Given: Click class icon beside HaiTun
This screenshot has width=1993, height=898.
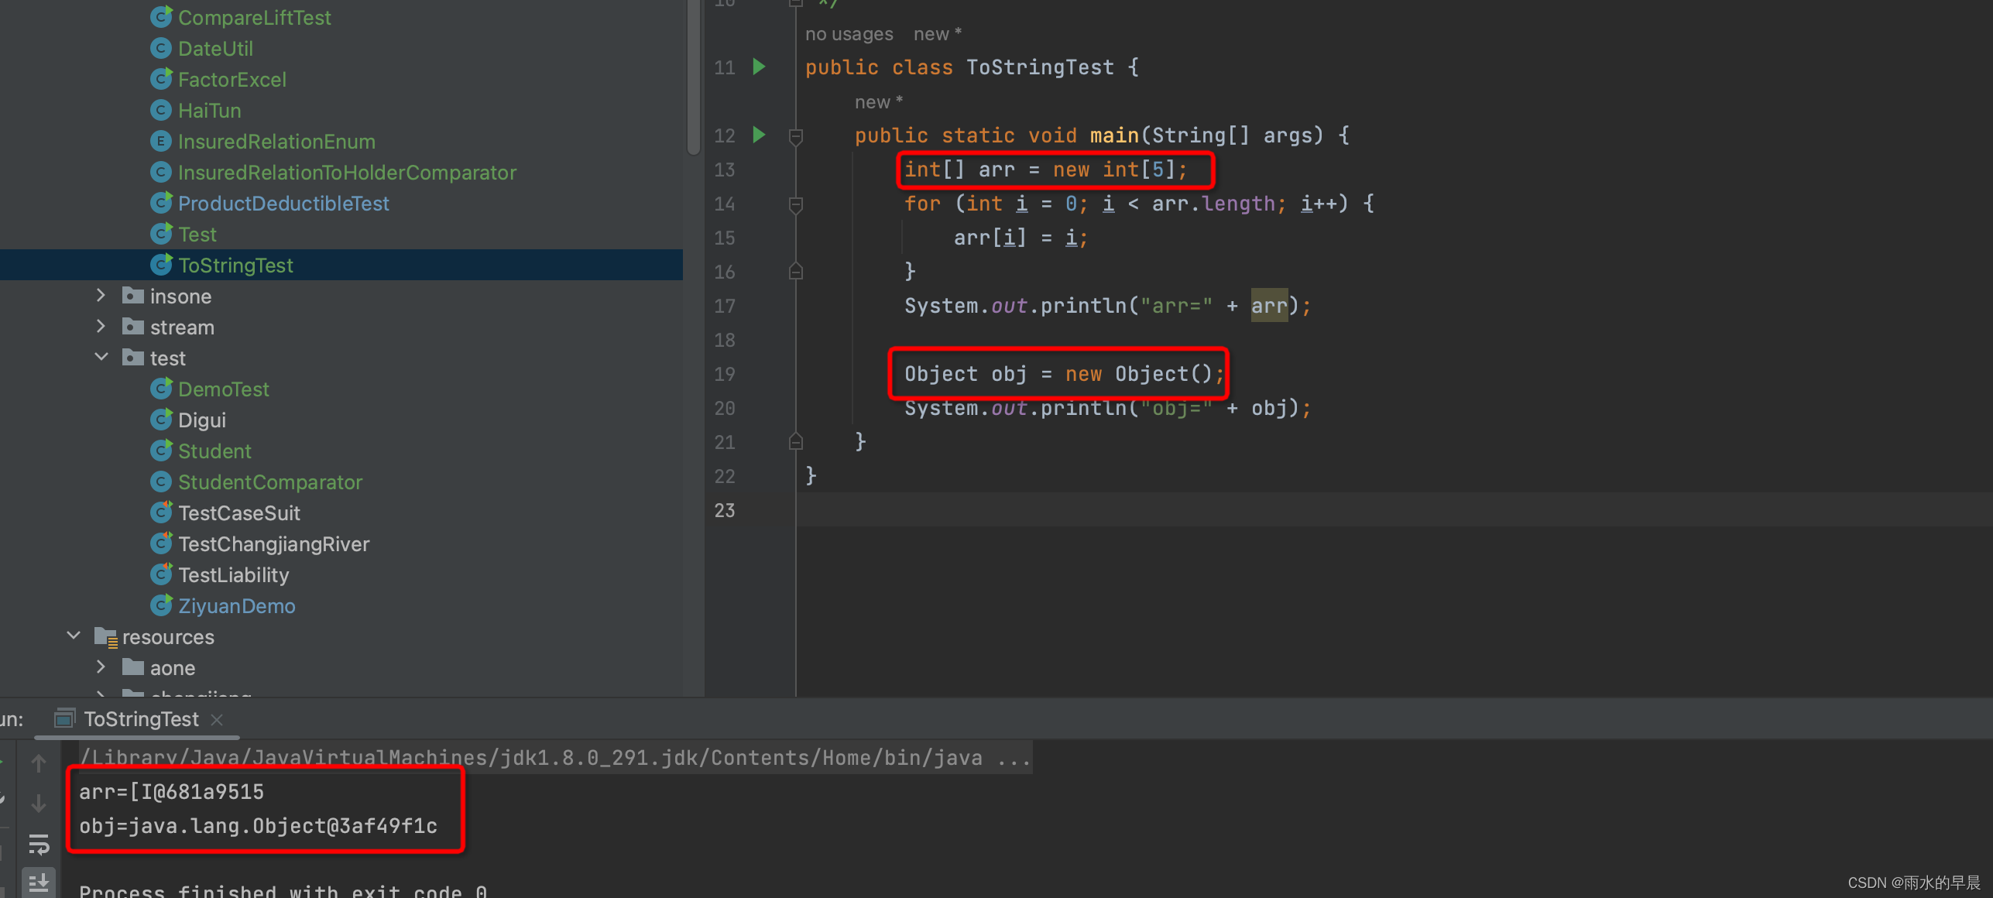Looking at the screenshot, I should click(x=160, y=110).
